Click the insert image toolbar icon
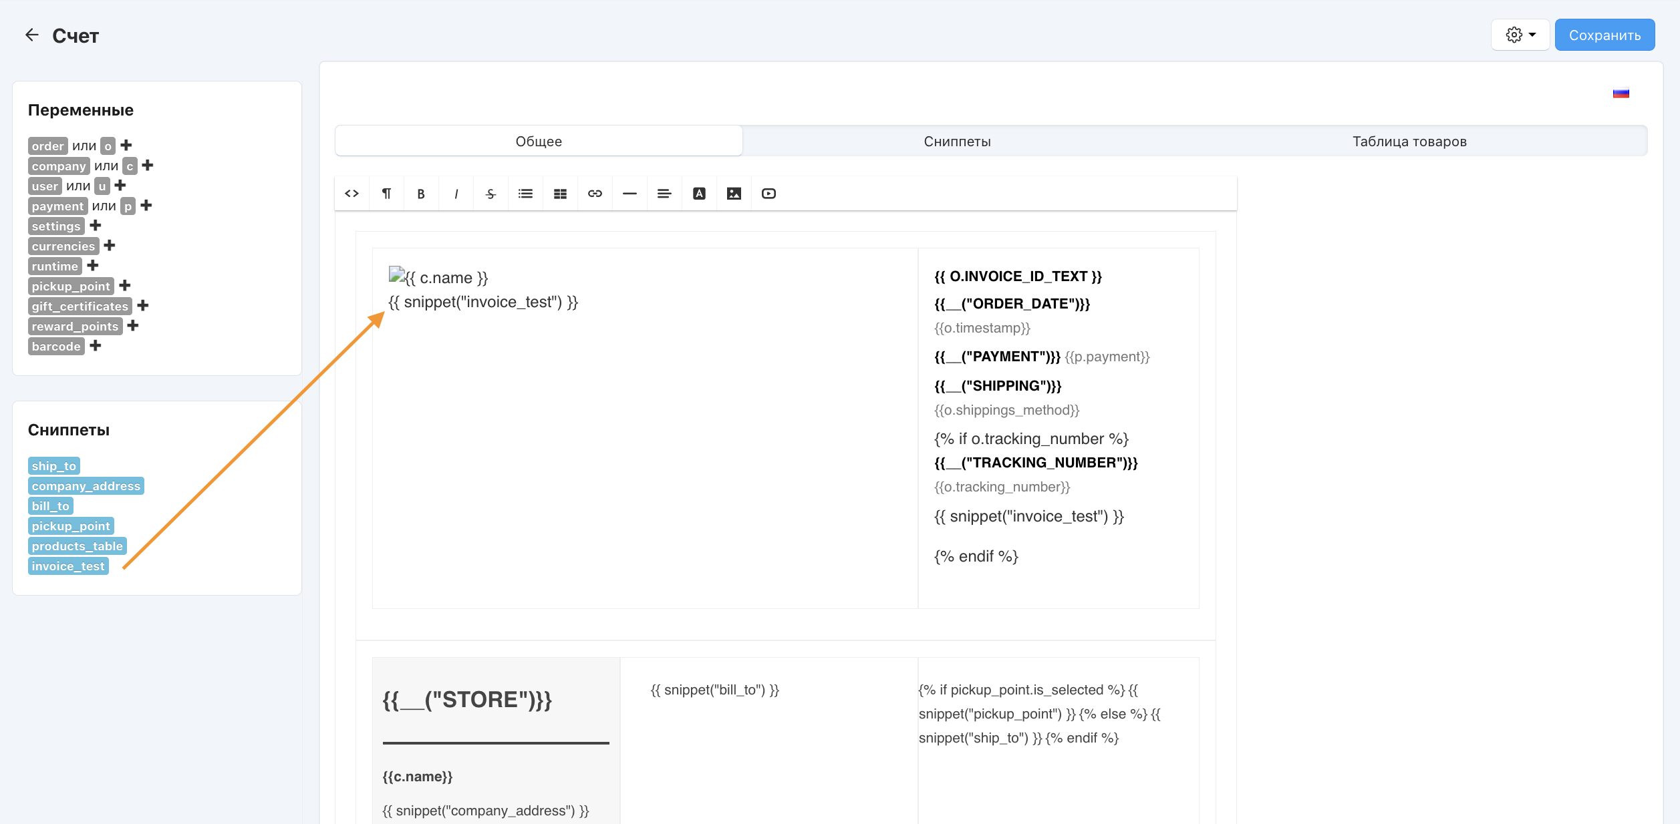The width and height of the screenshot is (1680, 824). [734, 194]
